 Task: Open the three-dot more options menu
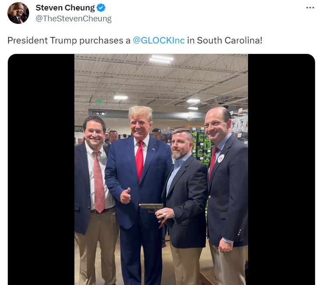pyautogui.click(x=310, y=8)
